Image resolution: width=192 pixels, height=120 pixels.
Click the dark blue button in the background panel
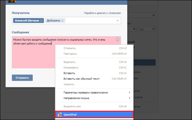tap(145, 62)
